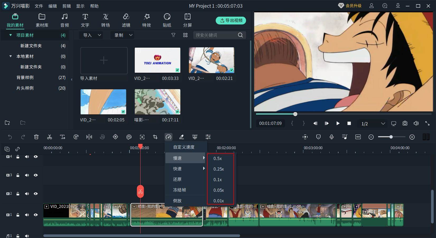Open the 文件 menu
The height and width of the screenshot is (238, 436).
coord(39,6)
